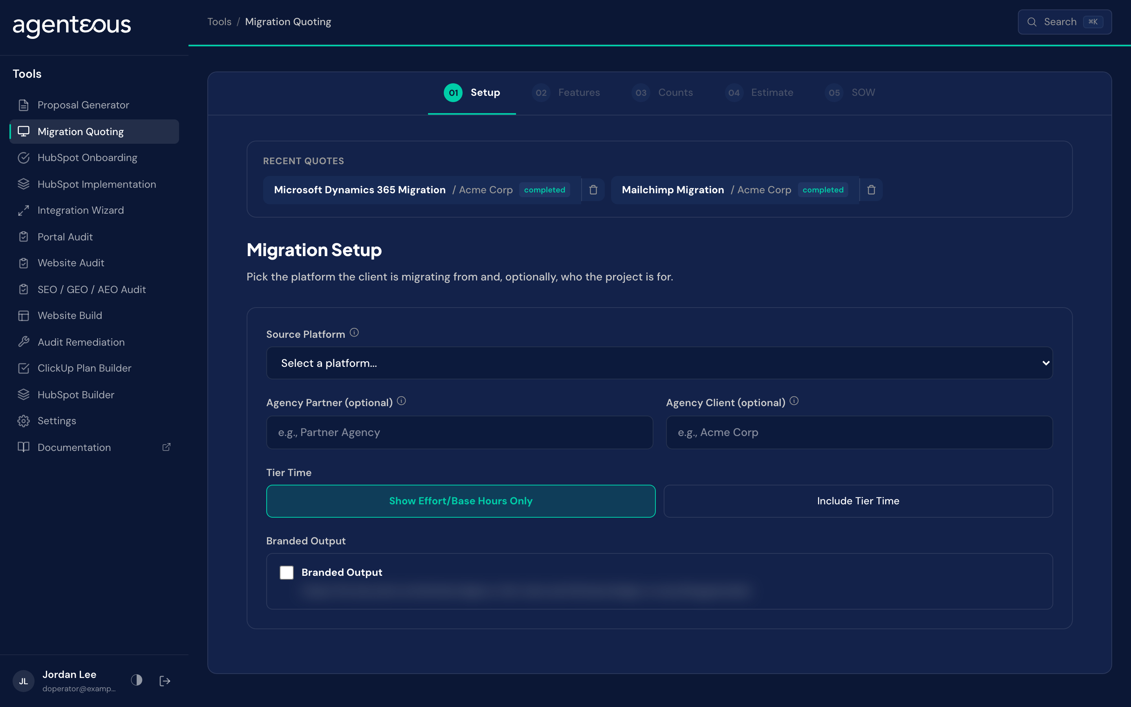Click the search magnifier icon

point(1032,22)
